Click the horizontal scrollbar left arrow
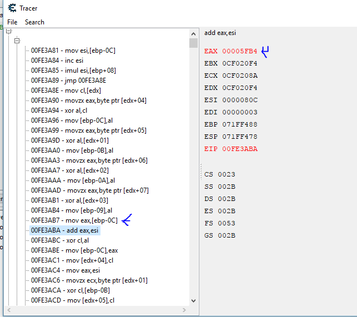The height and width of the screenshot is (317, 357). click(x=9, y=310)
